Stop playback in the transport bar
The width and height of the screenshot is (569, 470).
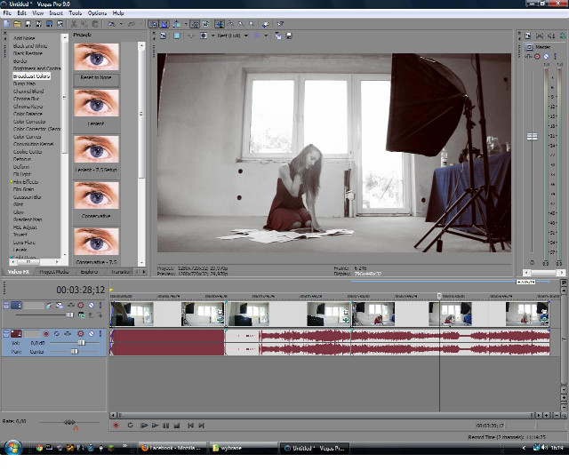177,426
